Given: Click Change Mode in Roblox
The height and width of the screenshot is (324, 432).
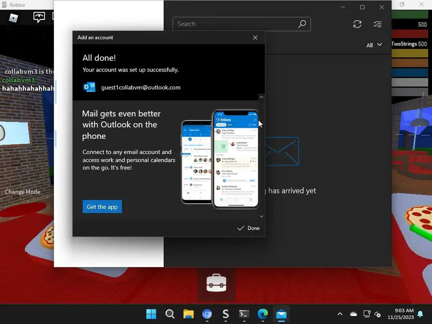Looking at the screenshot, I should coord(22,192).
